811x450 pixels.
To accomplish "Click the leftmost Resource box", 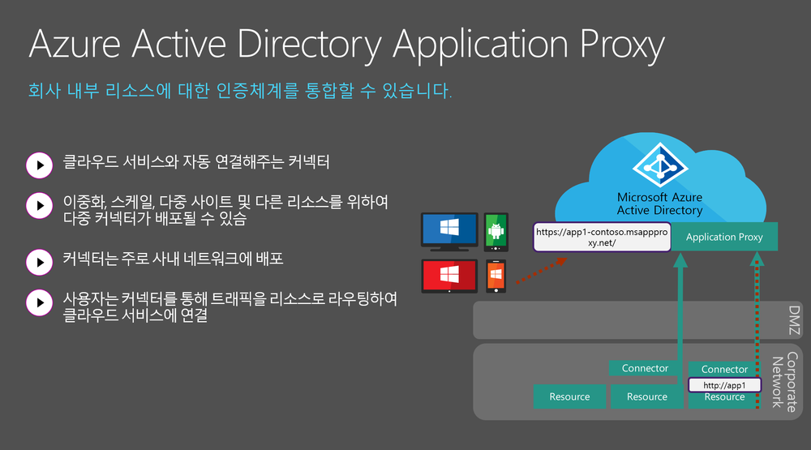I will point(568,396).
